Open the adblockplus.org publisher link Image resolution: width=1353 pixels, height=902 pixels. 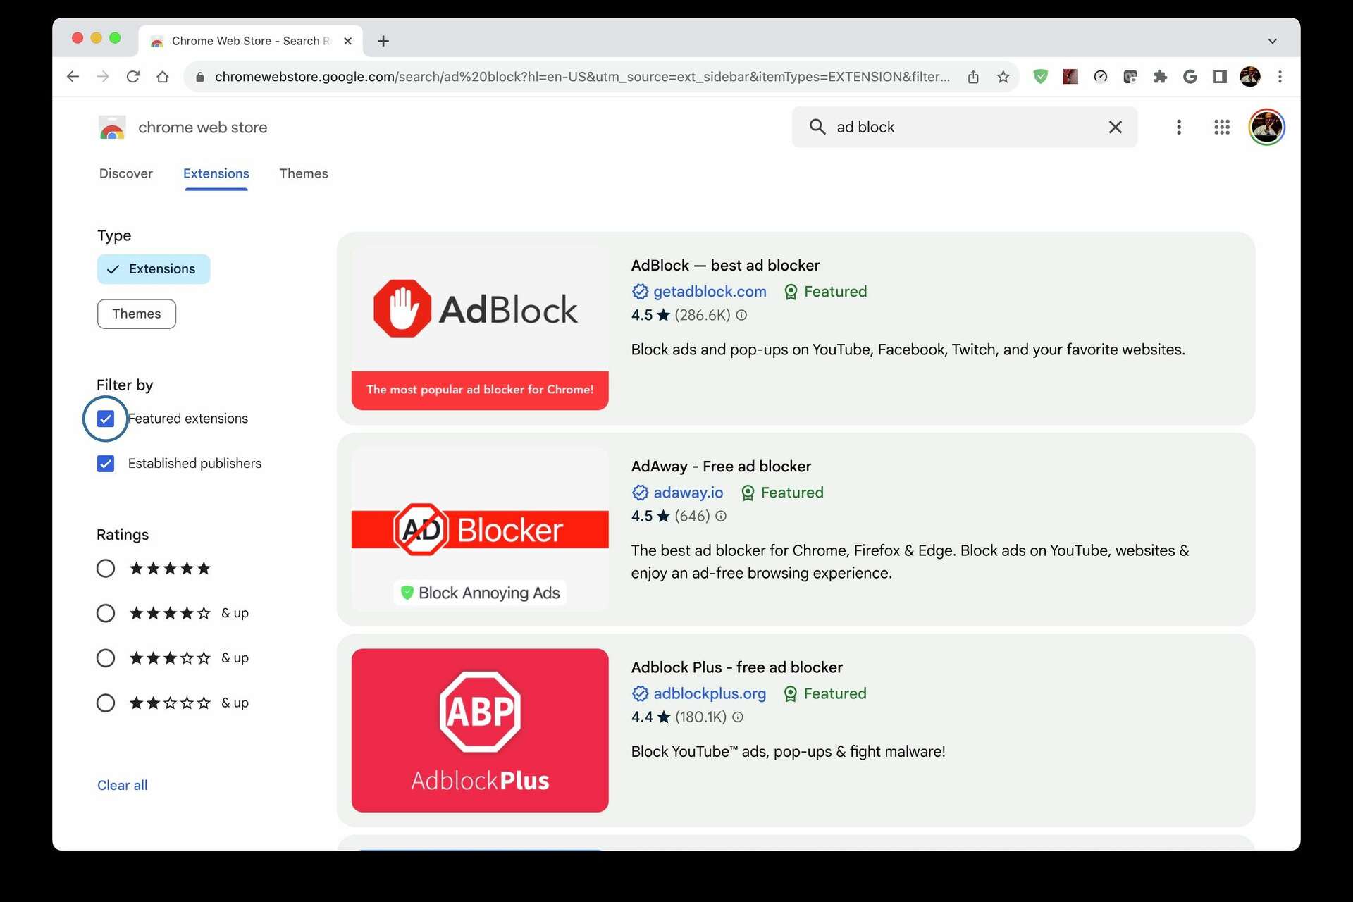(x=709, y=693)
